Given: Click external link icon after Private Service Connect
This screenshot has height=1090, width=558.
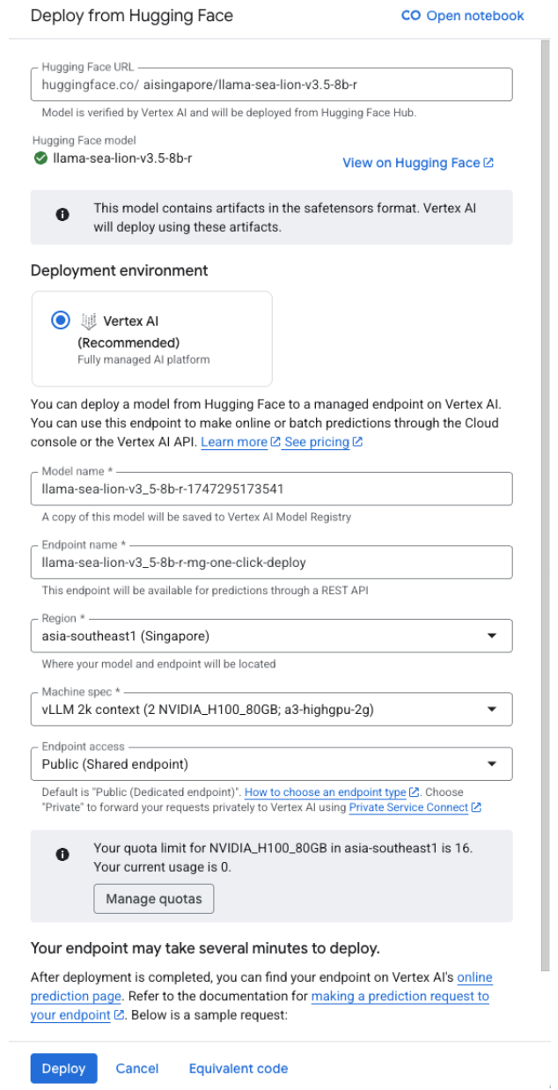Looking at the screenshot, I should click(476, 806).
